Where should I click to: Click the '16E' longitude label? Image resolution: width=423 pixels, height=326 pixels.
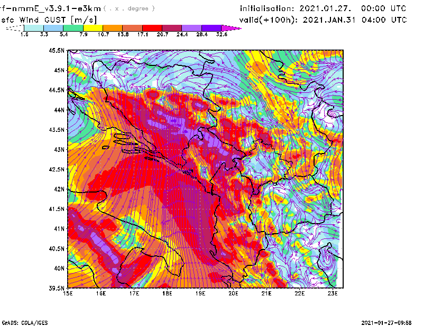(101, 293)
